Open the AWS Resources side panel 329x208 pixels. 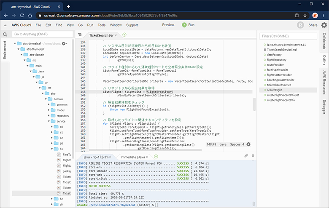[x=324, y=83]
